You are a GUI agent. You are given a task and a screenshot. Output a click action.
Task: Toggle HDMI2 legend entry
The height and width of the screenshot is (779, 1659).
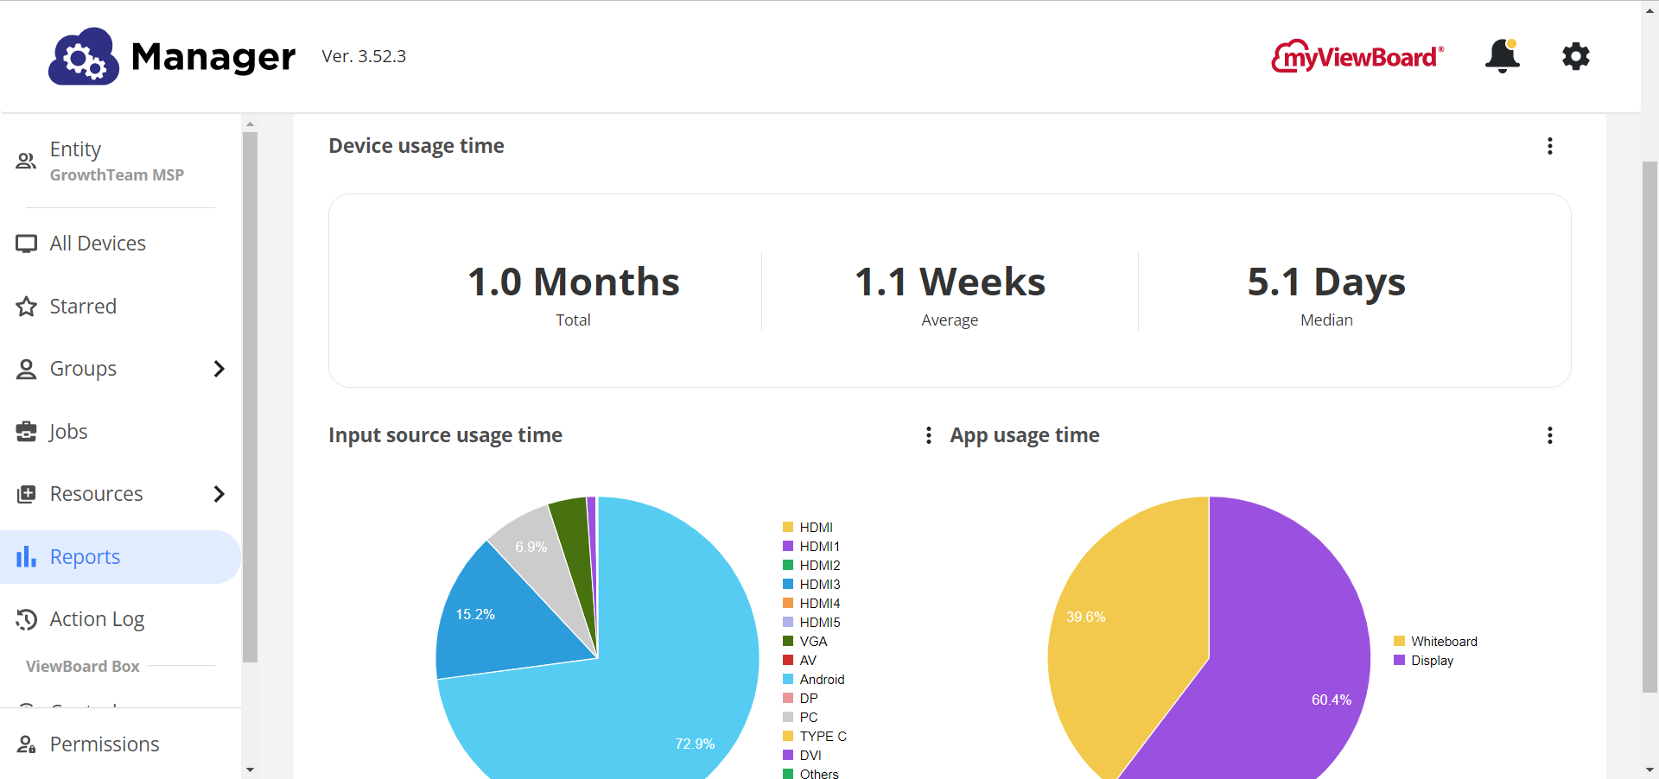811,566
